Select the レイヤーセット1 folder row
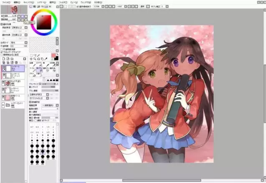The width and height of the screenshot is (266, 183). (x=13, y=105)
